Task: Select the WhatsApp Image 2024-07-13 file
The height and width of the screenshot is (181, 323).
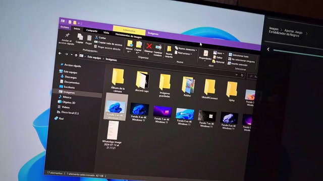Action: click(x=112, y=135)
